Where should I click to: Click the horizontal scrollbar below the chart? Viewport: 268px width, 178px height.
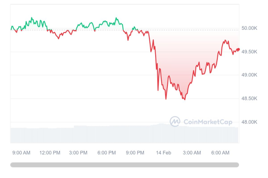point(125,165)
